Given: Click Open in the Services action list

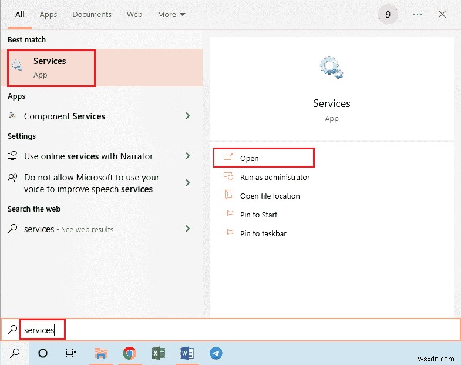Looking at the screenshot, I should pyautogui.click(x=250, y=158).
